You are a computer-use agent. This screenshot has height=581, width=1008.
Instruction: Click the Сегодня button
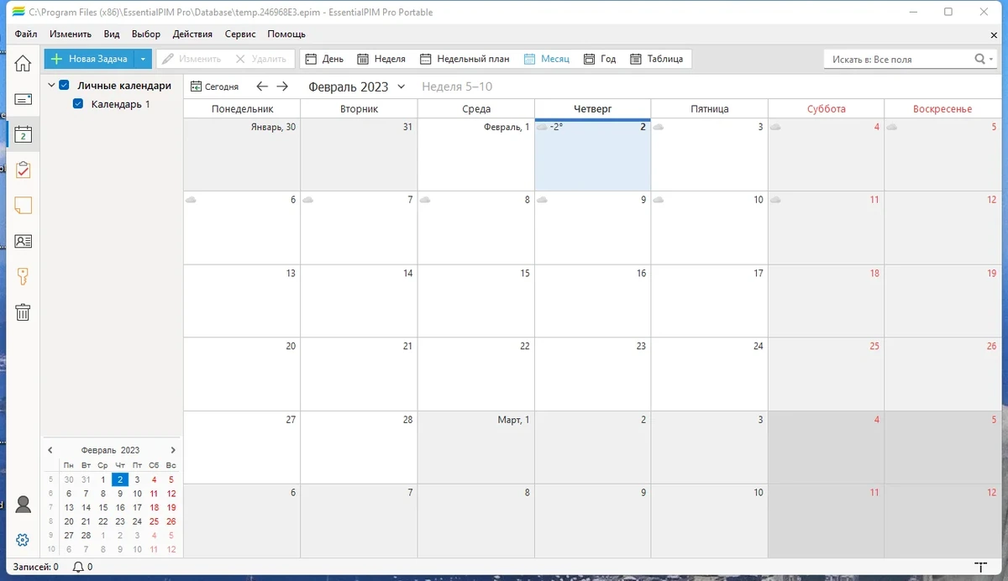[215, 86]
